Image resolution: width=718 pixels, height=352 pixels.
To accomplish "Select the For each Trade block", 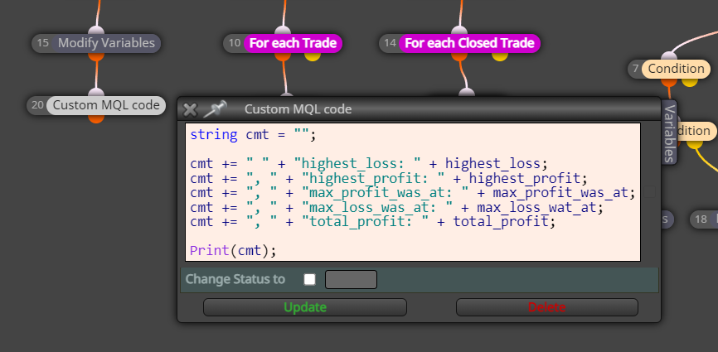I will [x=283, y=43].
